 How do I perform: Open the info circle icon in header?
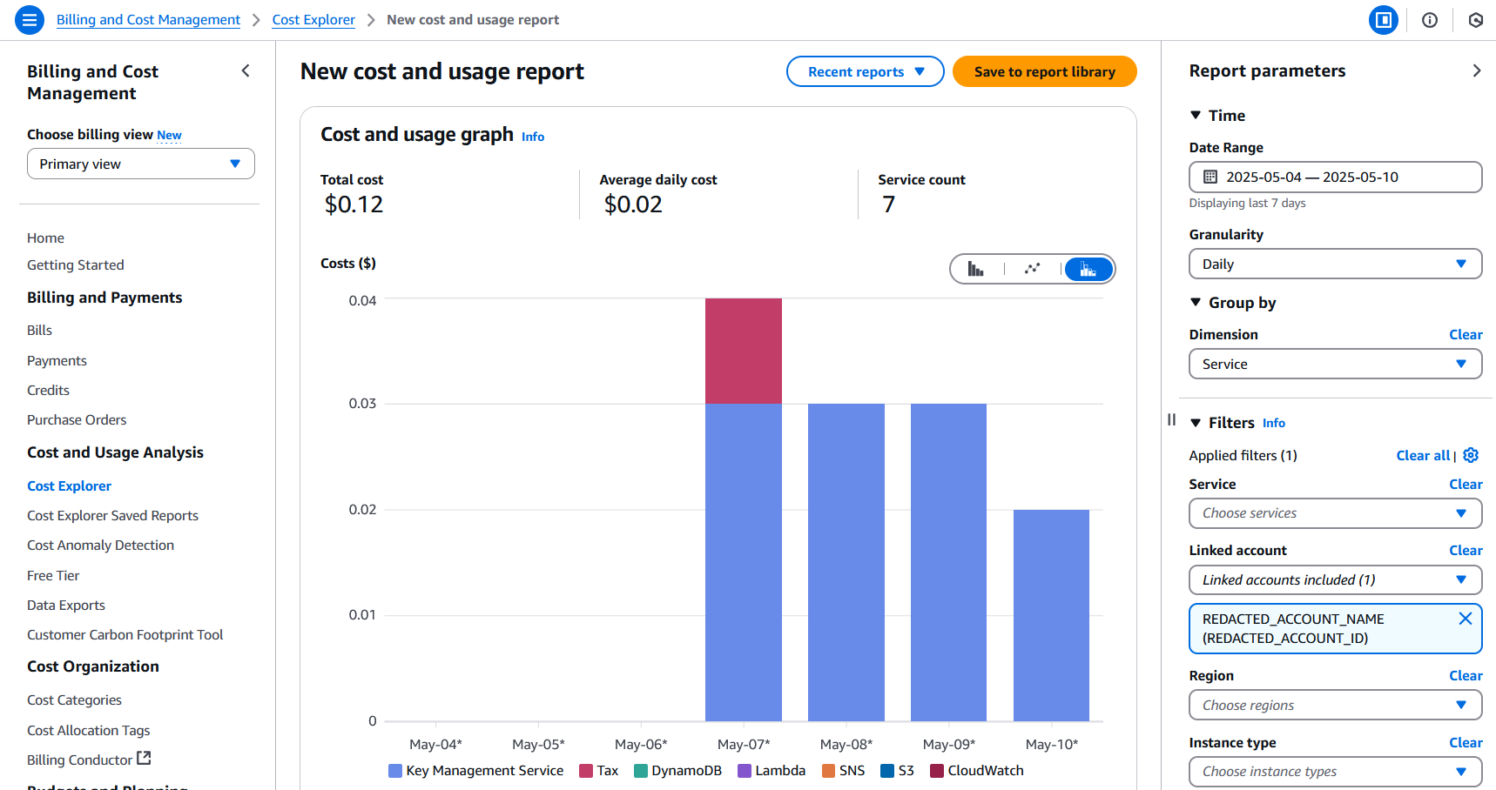[x=1430, y=20]
